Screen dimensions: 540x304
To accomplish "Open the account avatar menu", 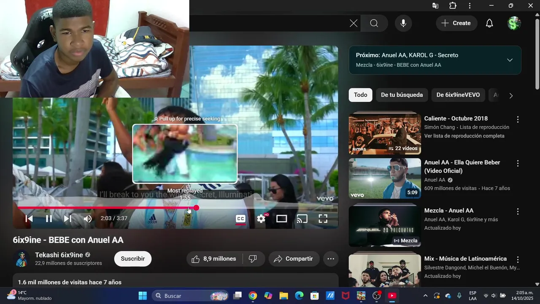I will [x=514, y=23].
